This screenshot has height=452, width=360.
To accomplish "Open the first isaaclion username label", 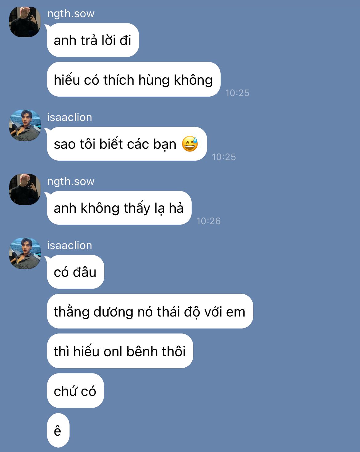I will [x=70, y=117].
